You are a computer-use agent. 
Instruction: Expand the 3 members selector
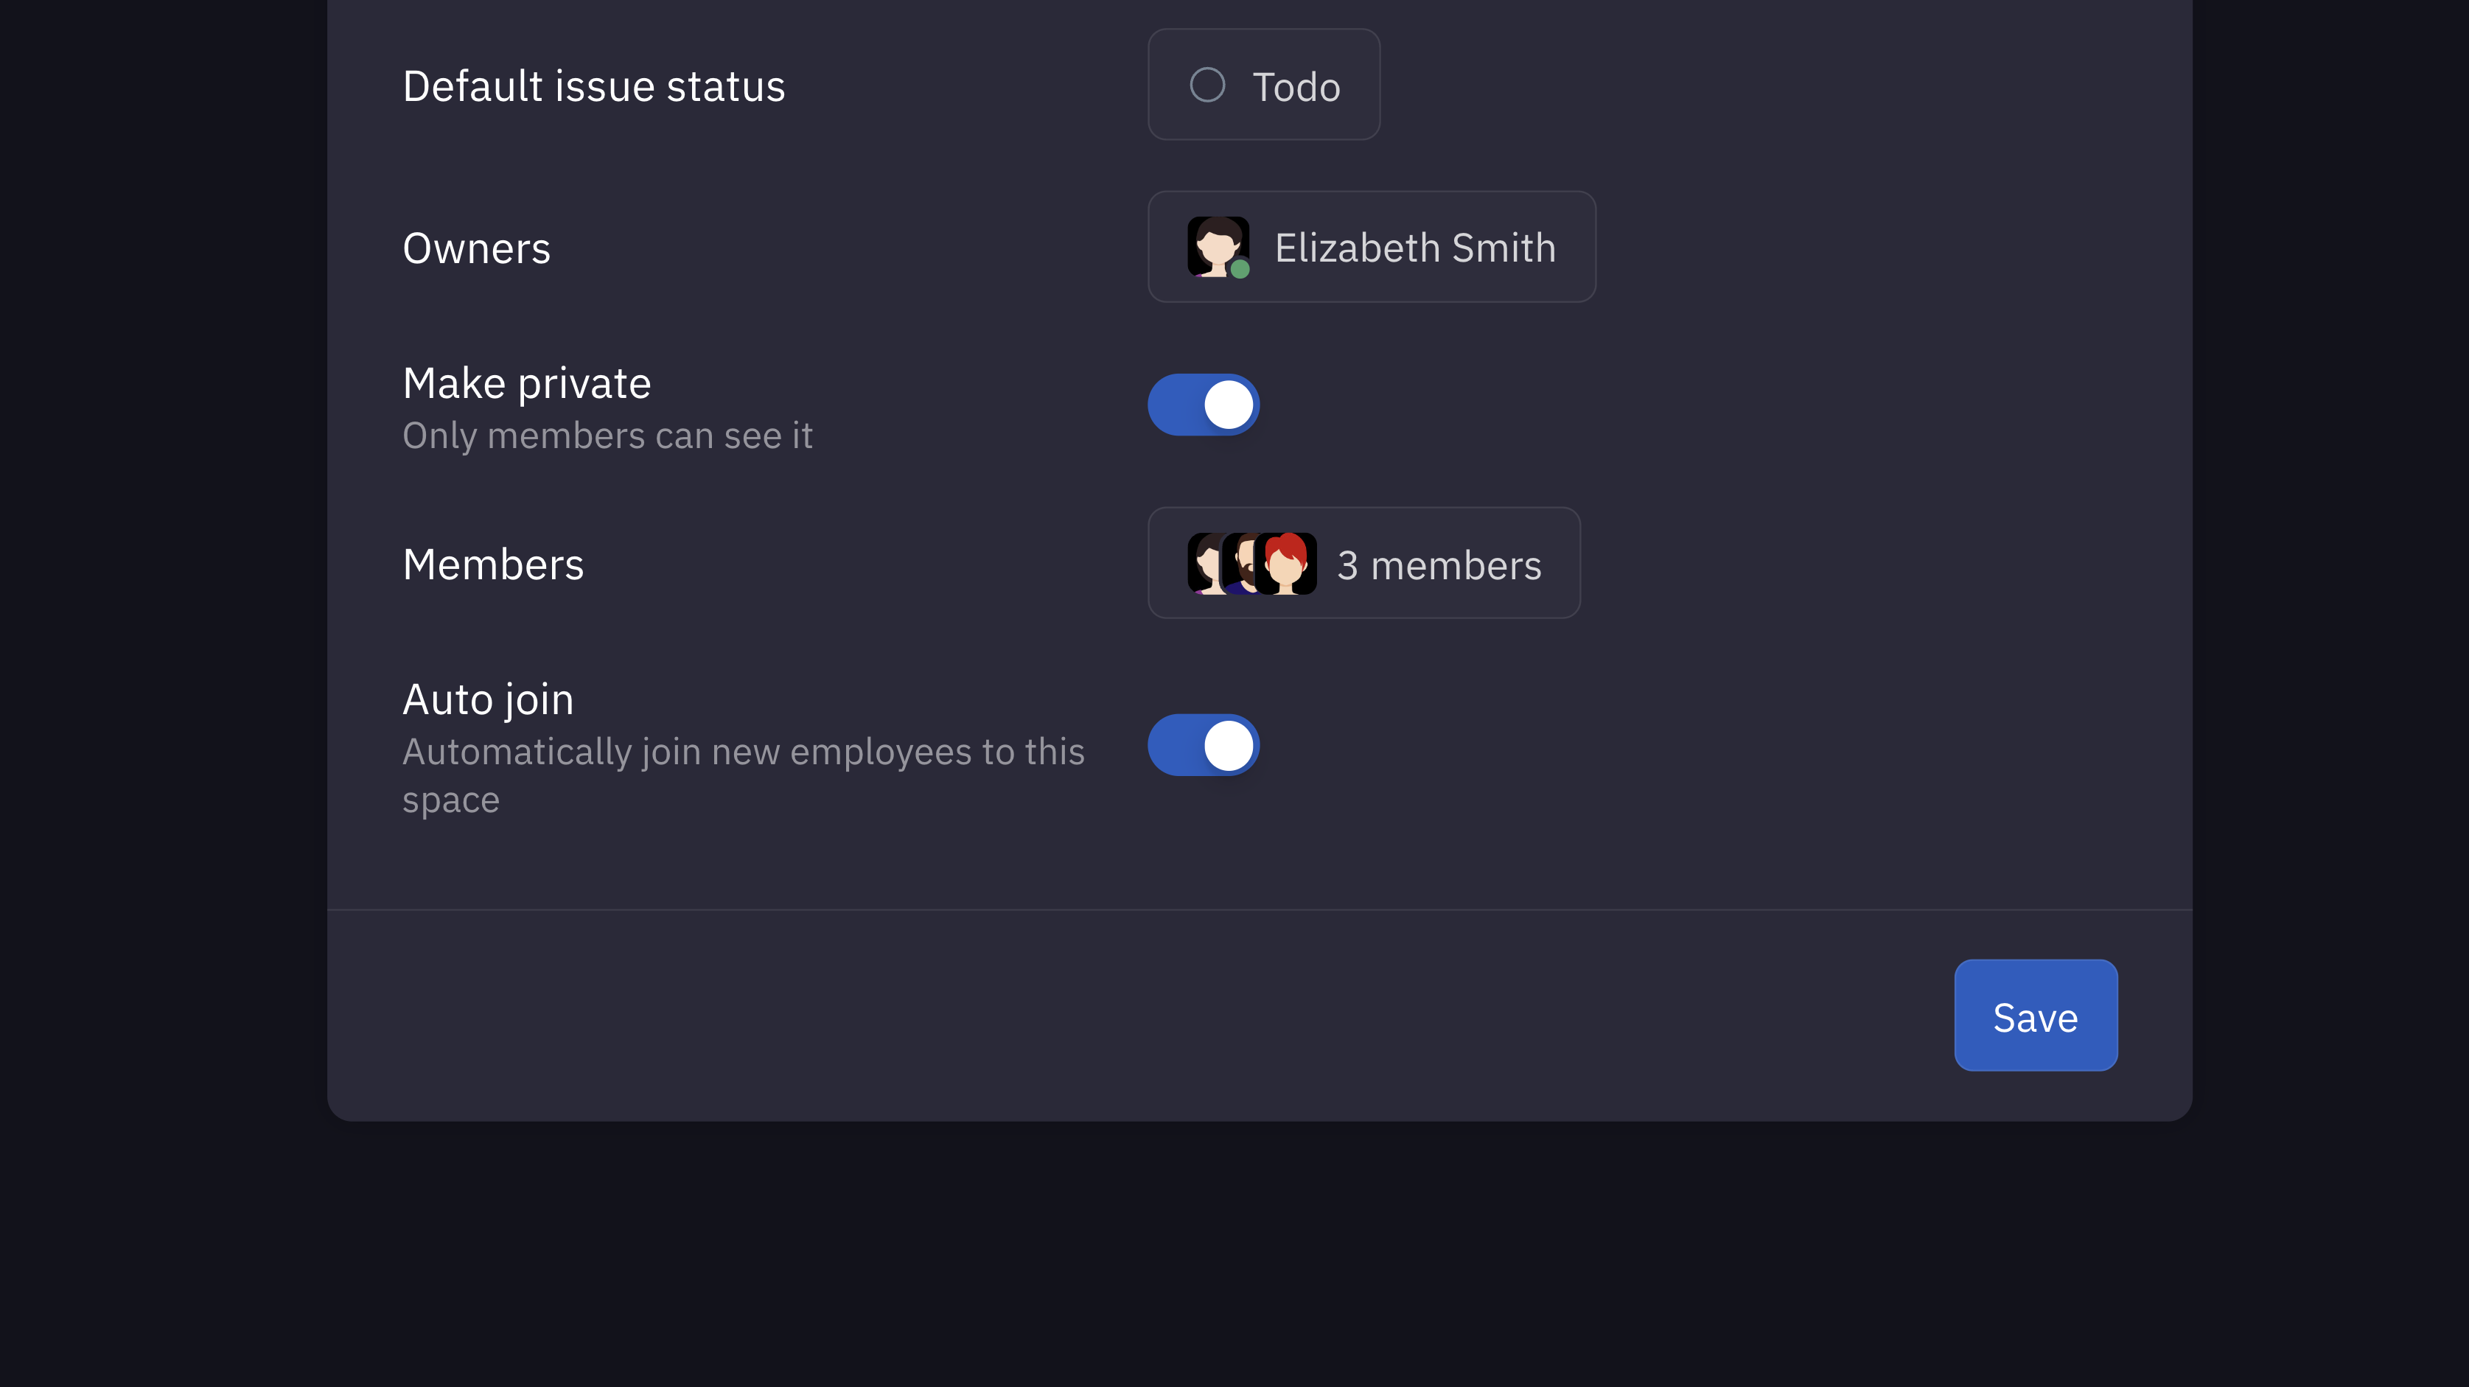tap(1363, 564)
